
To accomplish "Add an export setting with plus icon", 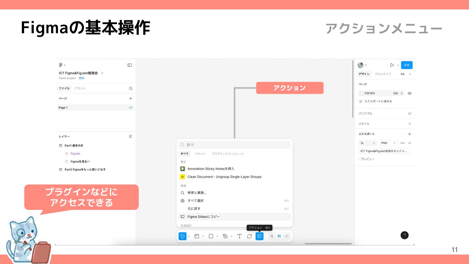I will pyautogui.click(x=409, y=134).
